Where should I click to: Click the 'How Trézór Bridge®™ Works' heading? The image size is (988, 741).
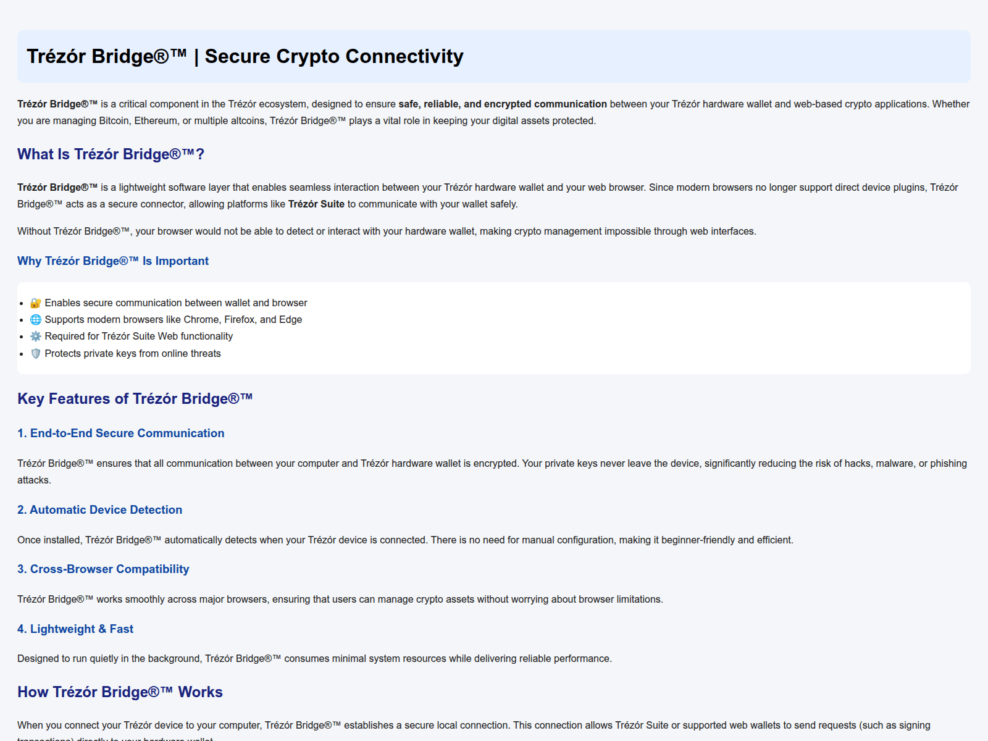pos(120,692)
